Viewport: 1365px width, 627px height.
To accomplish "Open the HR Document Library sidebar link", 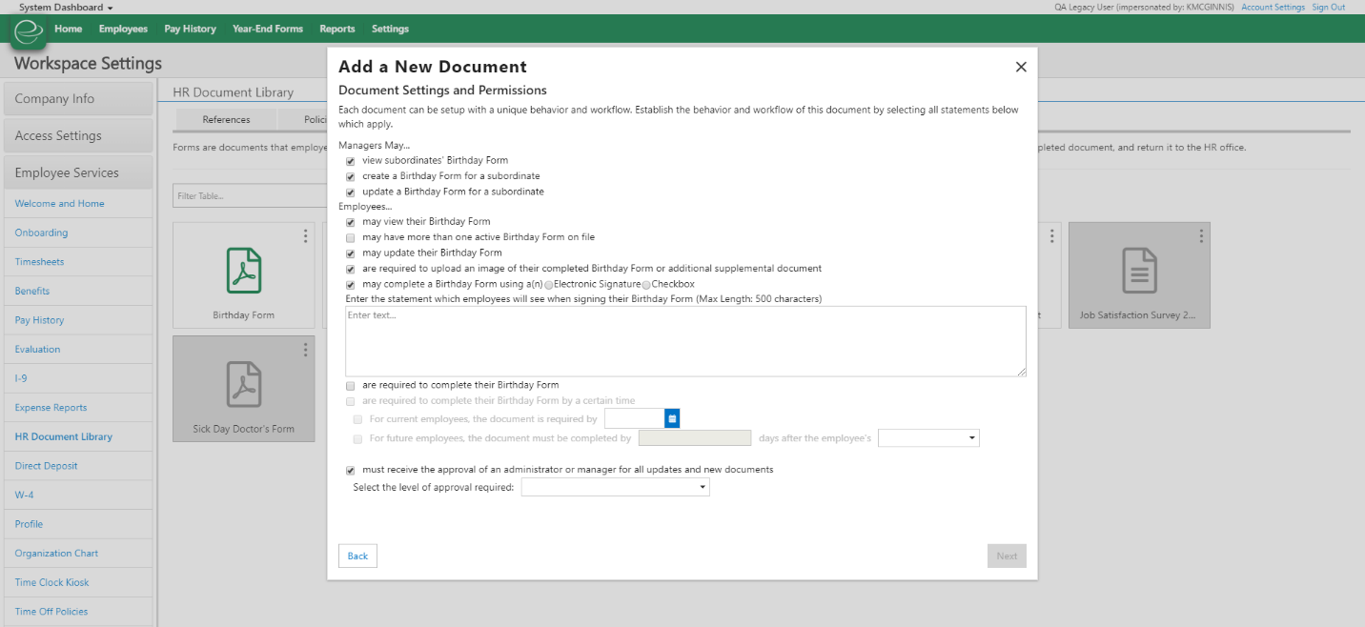I will [64, 437].
